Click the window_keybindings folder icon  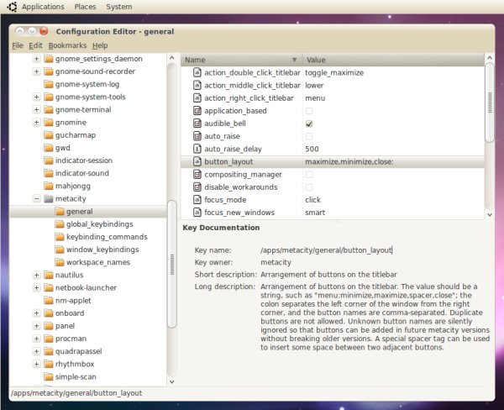pos(60,250)
